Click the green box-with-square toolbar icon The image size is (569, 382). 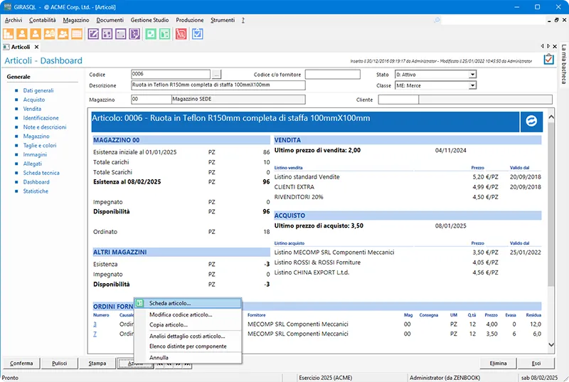pyautogui.click(x=151, y=34)
